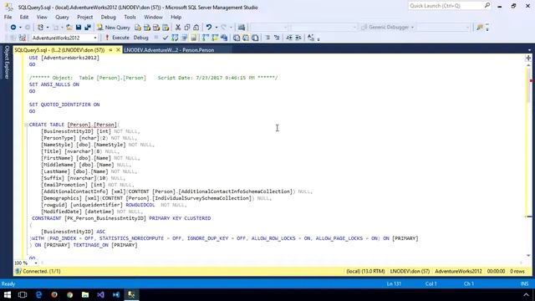The image size is (535, 301).
Task: Launch Microsoft Edge from the taskbar
Action: click(x=38, y=295)
